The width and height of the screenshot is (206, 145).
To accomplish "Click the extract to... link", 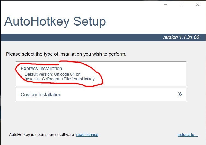I will tap(187, 135).
